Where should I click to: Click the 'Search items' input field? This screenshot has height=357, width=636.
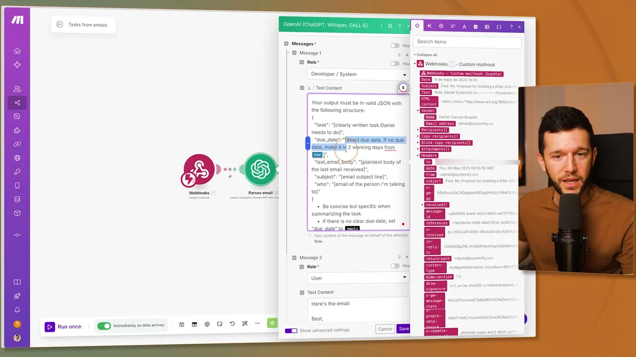466,42
